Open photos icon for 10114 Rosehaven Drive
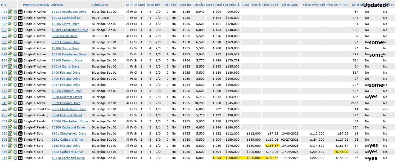The width and height of the screenshot is (397, 165). tap(10, 12)
